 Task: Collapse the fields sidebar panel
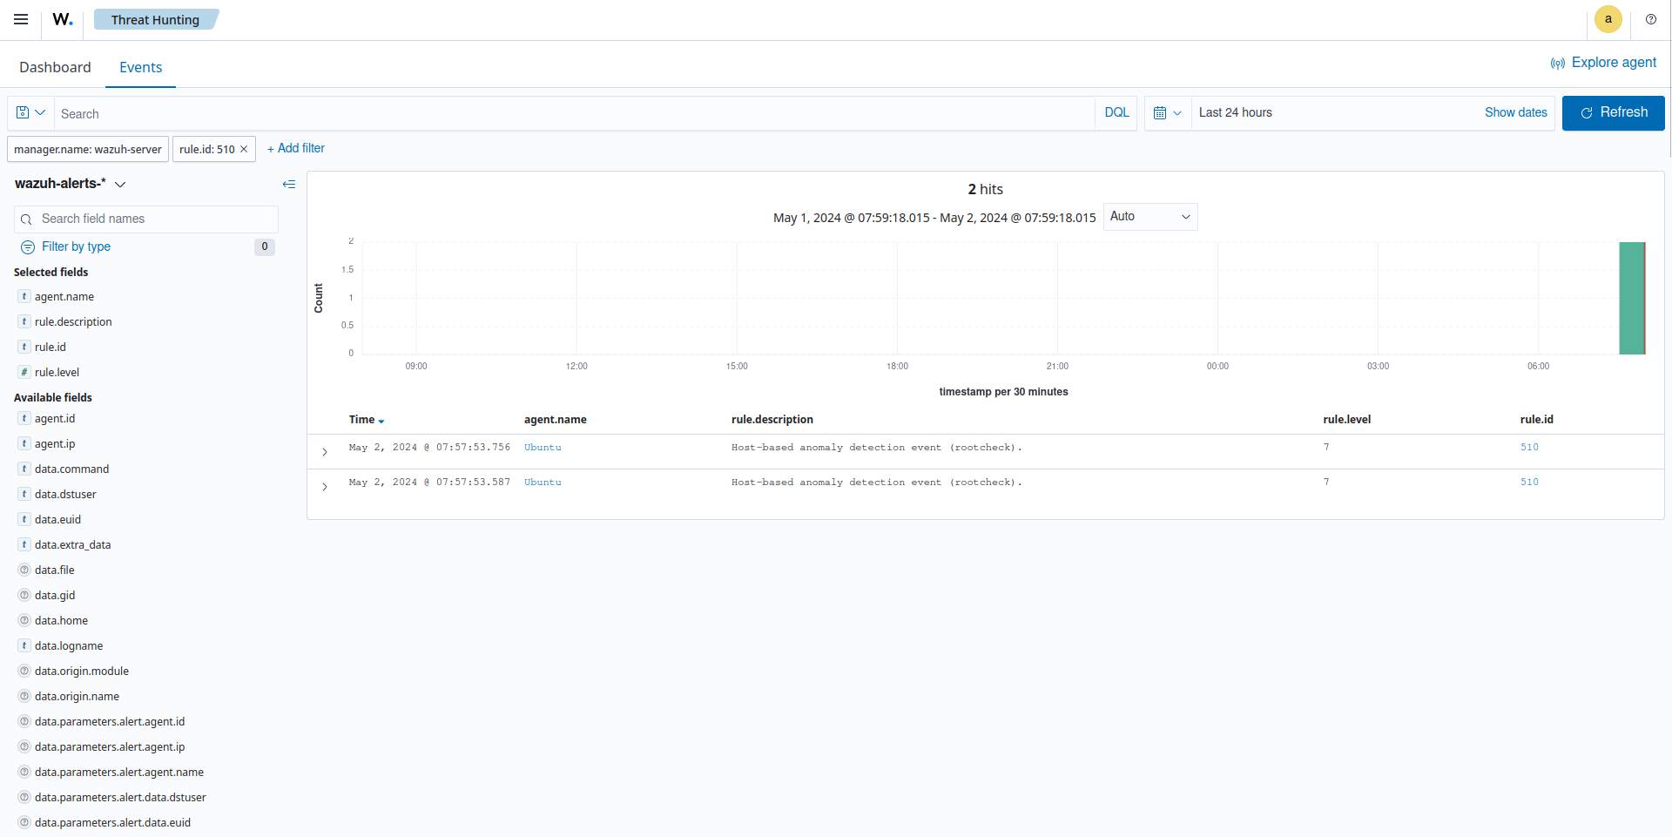[x=289, y=184]
